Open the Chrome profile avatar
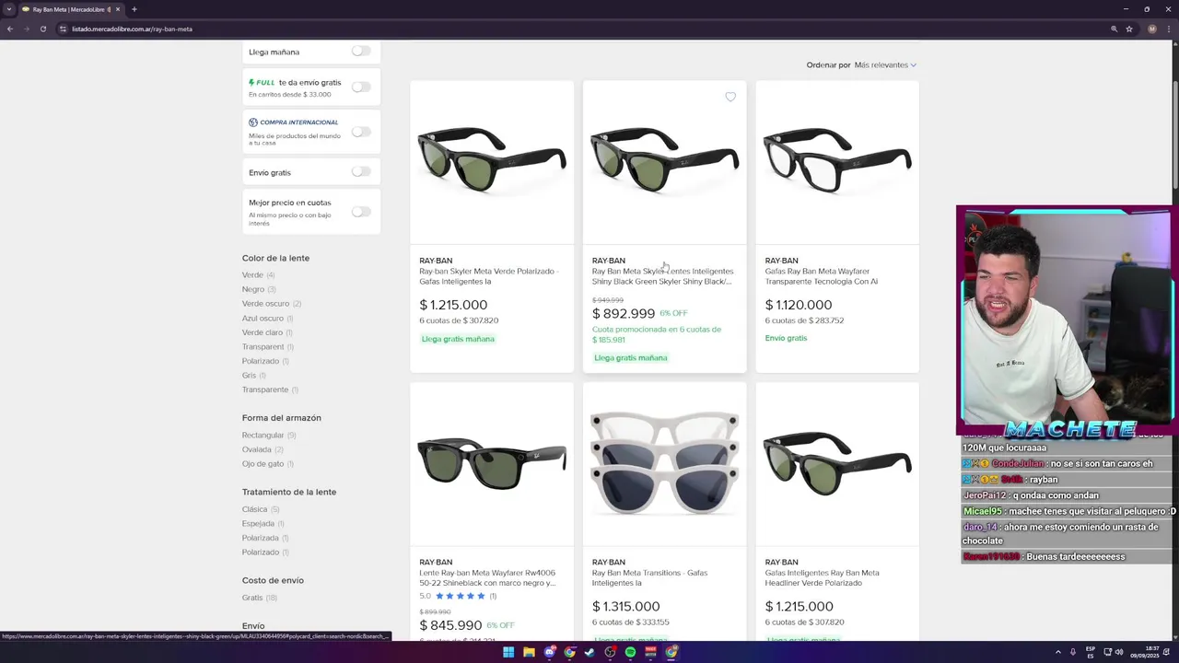 1151,29
